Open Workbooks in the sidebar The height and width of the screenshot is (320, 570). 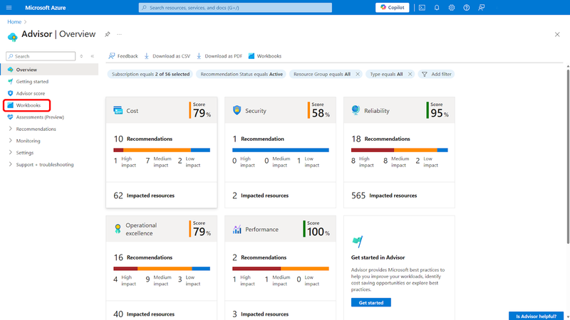(27, 105)
